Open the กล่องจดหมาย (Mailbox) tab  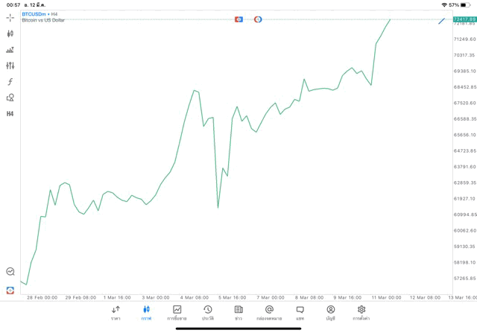point(269,312)
